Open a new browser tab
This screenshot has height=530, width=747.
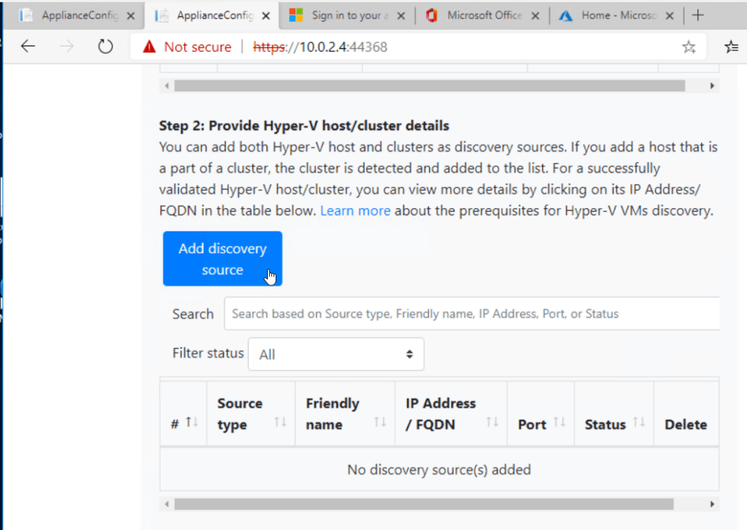click(x=698, y=13)
